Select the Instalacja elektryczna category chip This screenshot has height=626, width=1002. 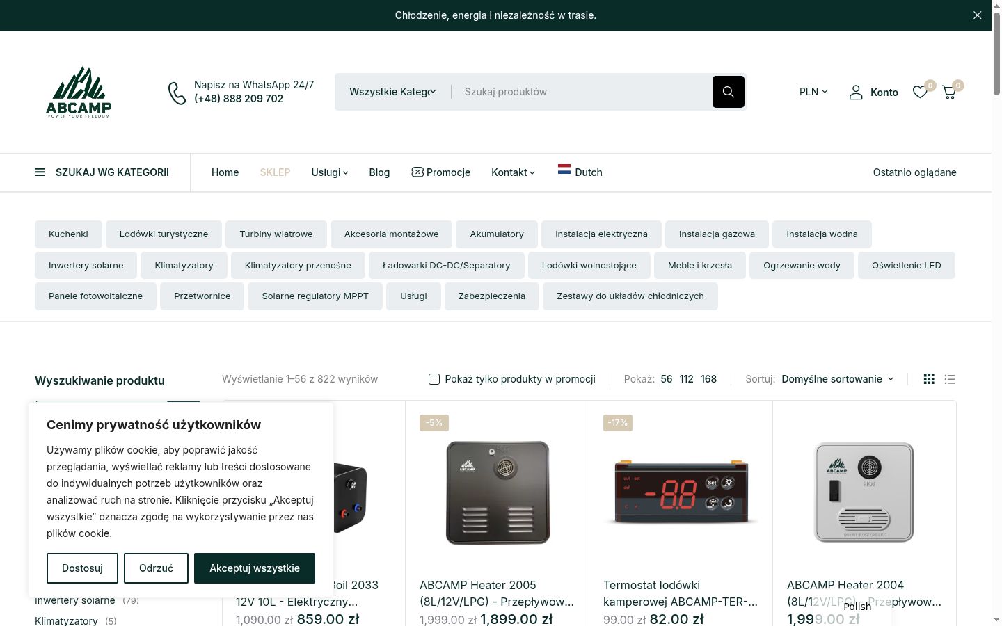[601, 234]
